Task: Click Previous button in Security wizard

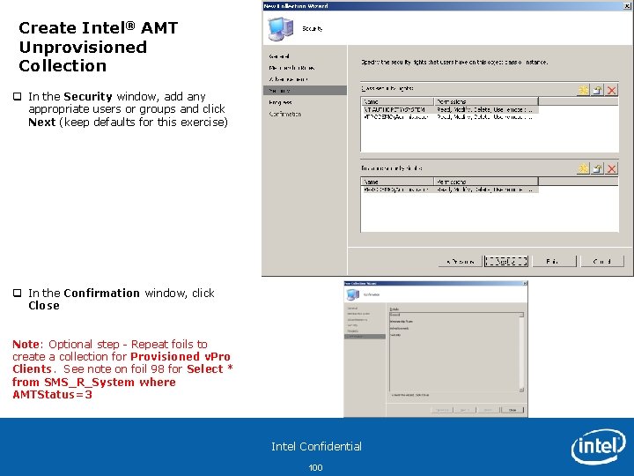Action: pyautogui.click(x=461, y=262)
